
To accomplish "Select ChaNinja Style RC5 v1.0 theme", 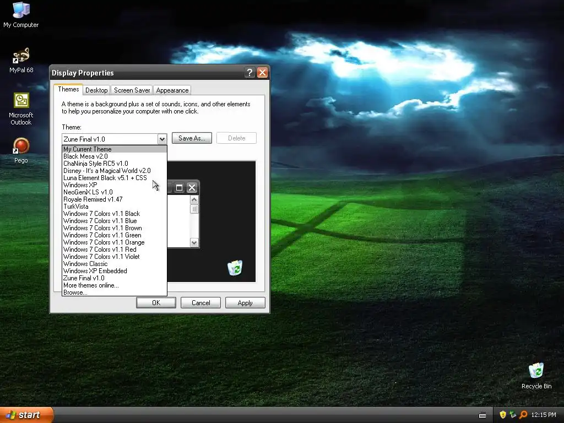I will click(115, 163).
